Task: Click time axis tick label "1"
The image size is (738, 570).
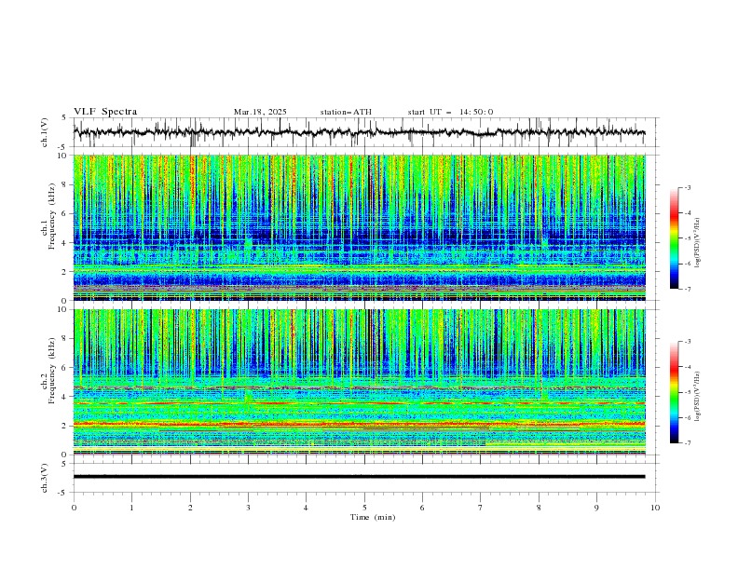Action: 131,508
